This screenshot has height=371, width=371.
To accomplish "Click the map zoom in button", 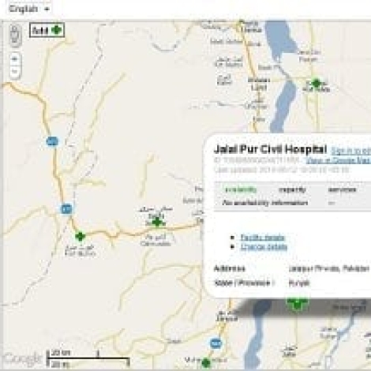I will point(15,59).
